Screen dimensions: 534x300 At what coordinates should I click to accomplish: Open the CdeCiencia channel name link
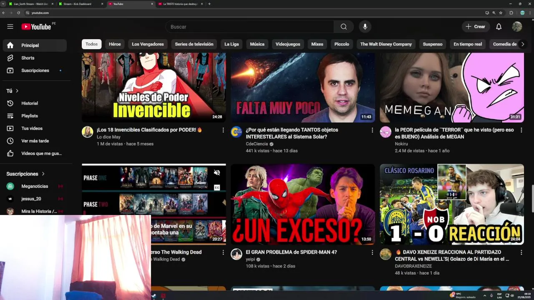257,144
